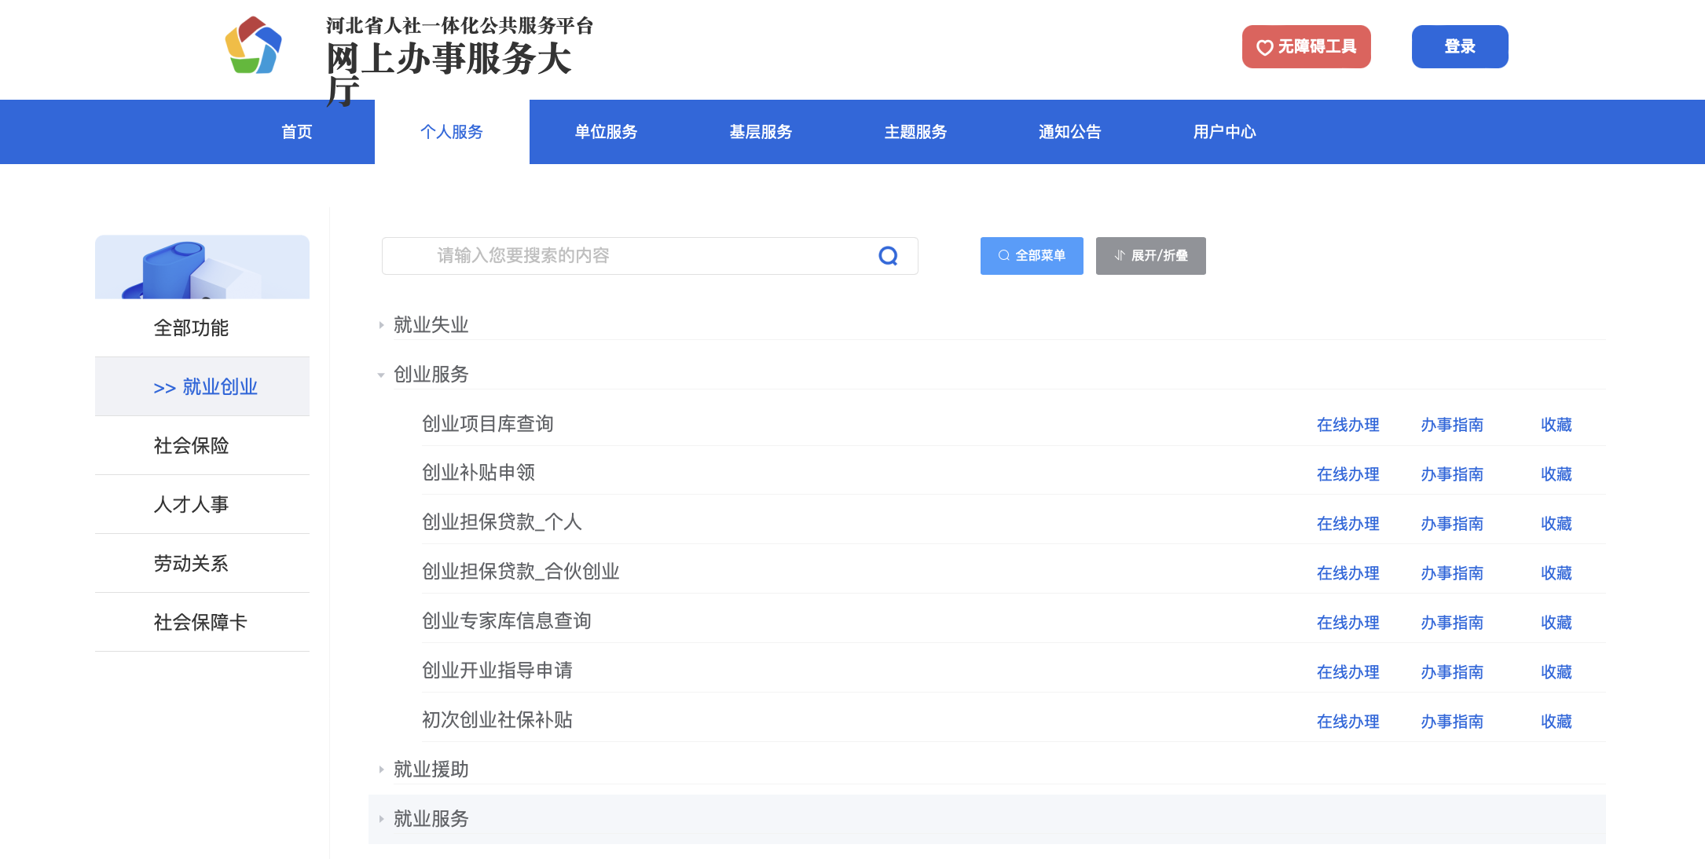The height and width of the screenshot is (859, 1705).
Task: Open the 单位服务 navigation tab
Action: coord(606,132)
